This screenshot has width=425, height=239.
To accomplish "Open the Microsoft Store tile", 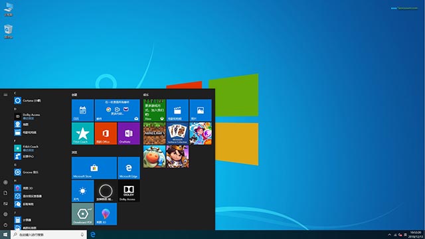I will click(x=94, y=168).
